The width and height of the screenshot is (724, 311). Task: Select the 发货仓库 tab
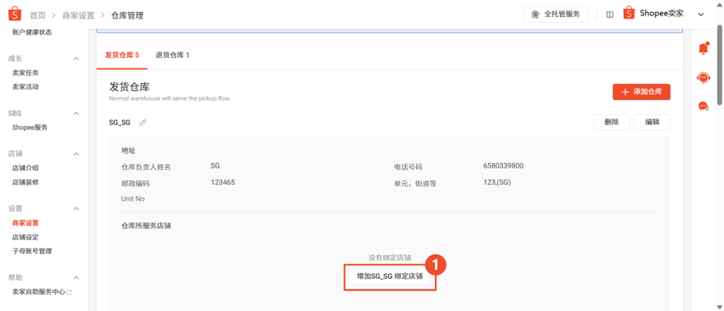tap(122, 55)
